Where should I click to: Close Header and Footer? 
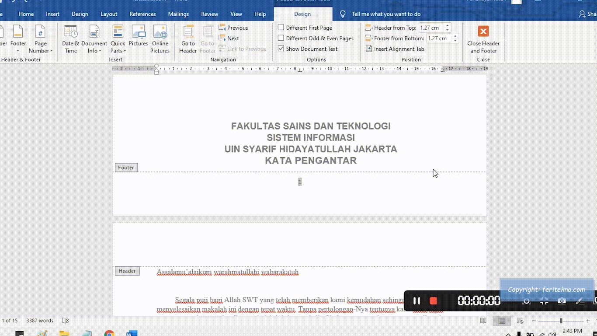[x=483, y=39]
